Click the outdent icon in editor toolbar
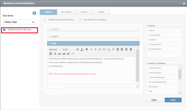187x110 pixels. [122, 49]
